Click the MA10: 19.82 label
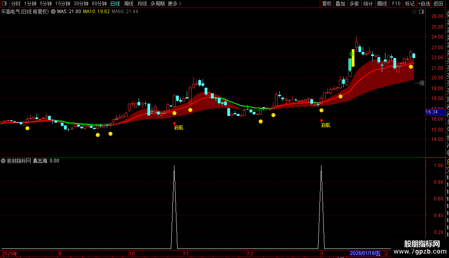Viewport: 449px width, 258px height. 96,12
